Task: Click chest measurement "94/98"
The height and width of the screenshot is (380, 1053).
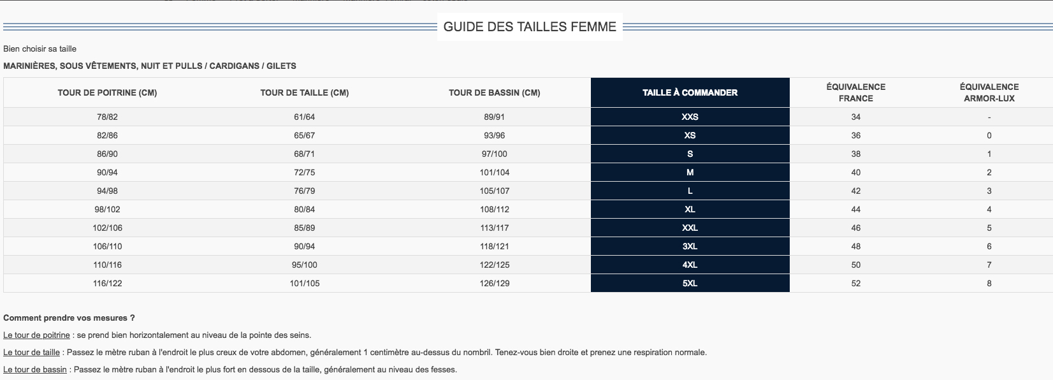Action: [107, 191]
